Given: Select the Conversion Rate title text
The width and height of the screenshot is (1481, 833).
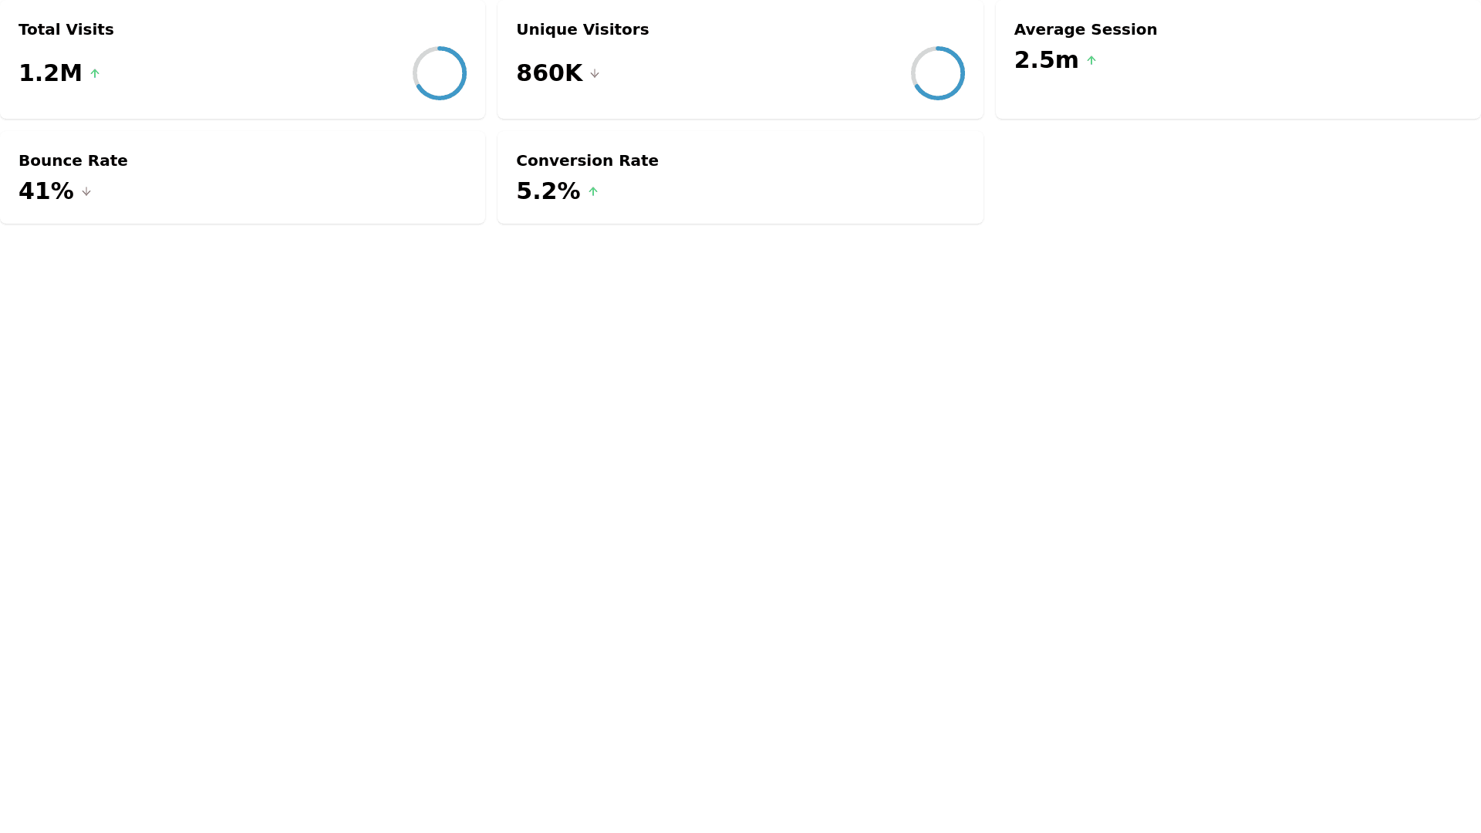Looking at the screenshot, I should (x=587, y=160).
